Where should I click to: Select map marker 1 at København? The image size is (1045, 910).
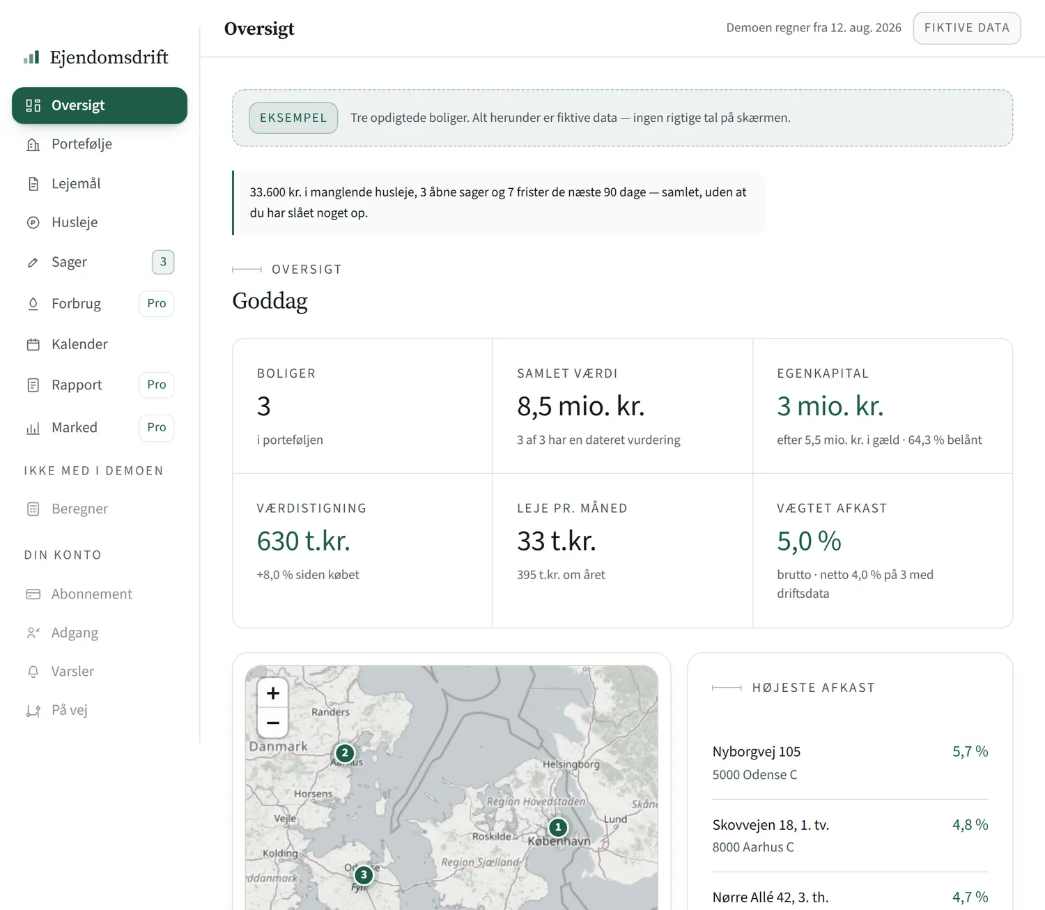click(x=558, y=827)
